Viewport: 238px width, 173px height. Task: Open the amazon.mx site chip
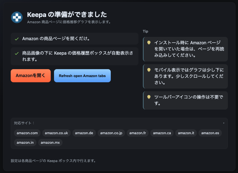(50, 142)
